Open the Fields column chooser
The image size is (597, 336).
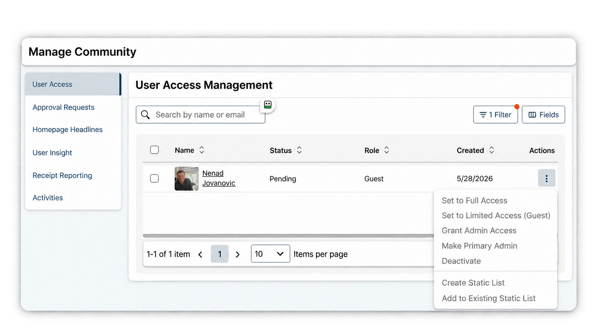pyautogui.click(x=543, y=115)
